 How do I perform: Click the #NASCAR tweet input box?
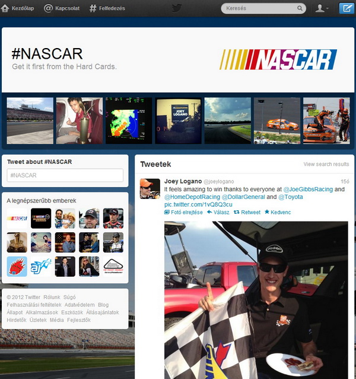[65, 175]
